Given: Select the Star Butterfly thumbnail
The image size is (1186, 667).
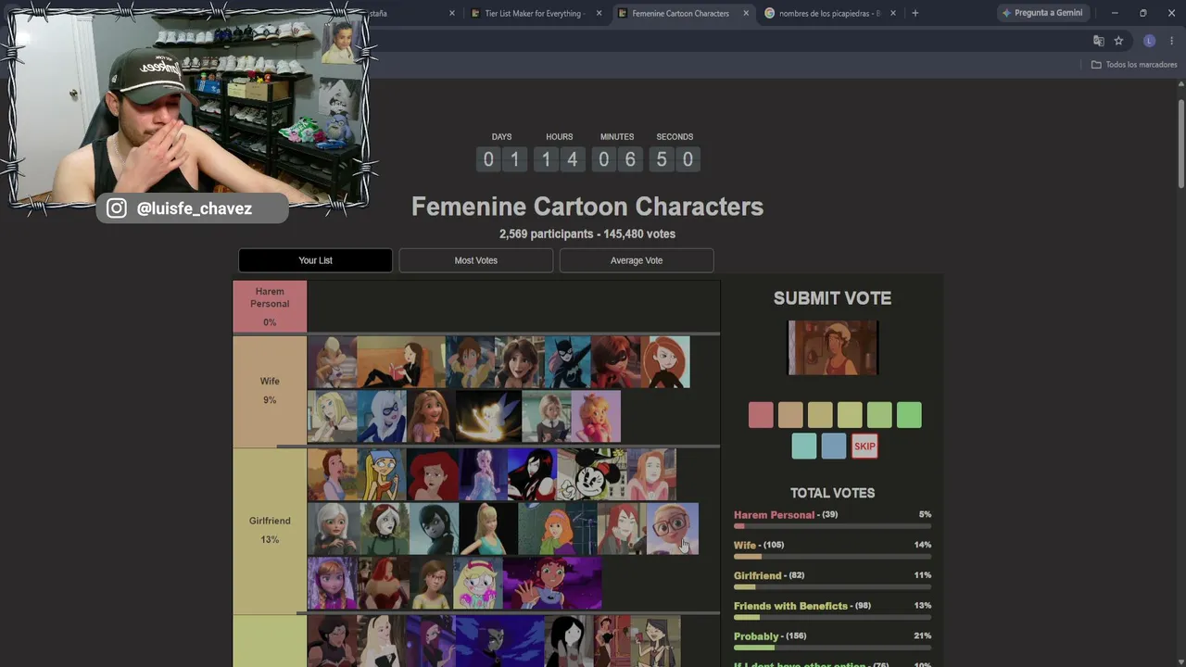Looking at the screenshot, I should (478, 584).
